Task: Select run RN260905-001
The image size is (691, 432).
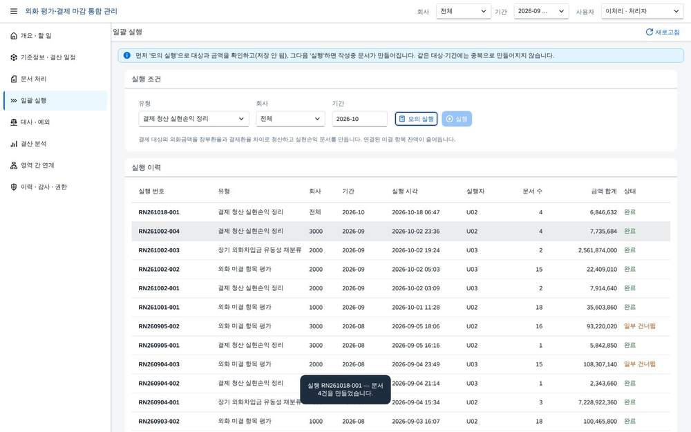Action: (401, 345)
